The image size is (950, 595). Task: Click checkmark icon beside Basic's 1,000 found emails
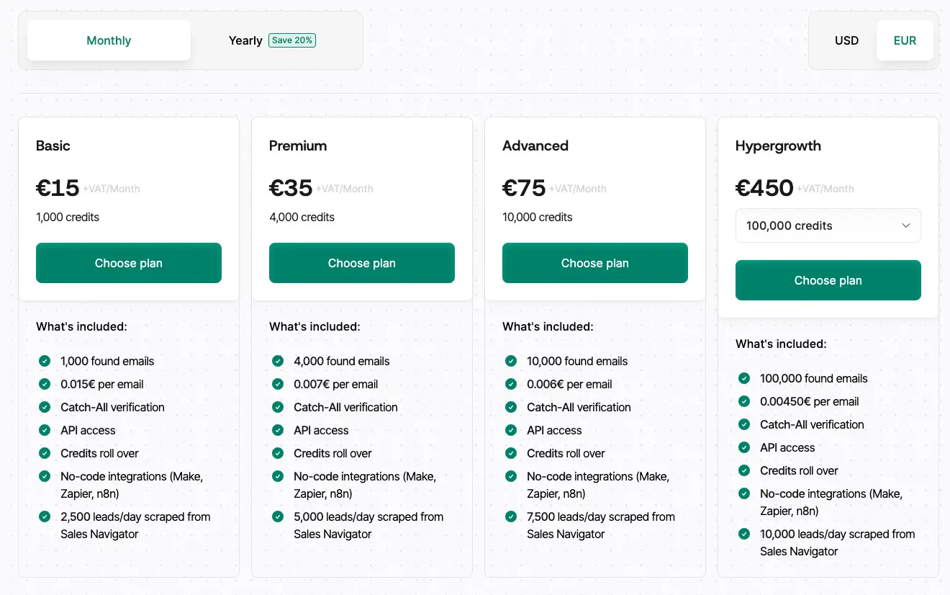pyautogui.click(x=45, y=361)
